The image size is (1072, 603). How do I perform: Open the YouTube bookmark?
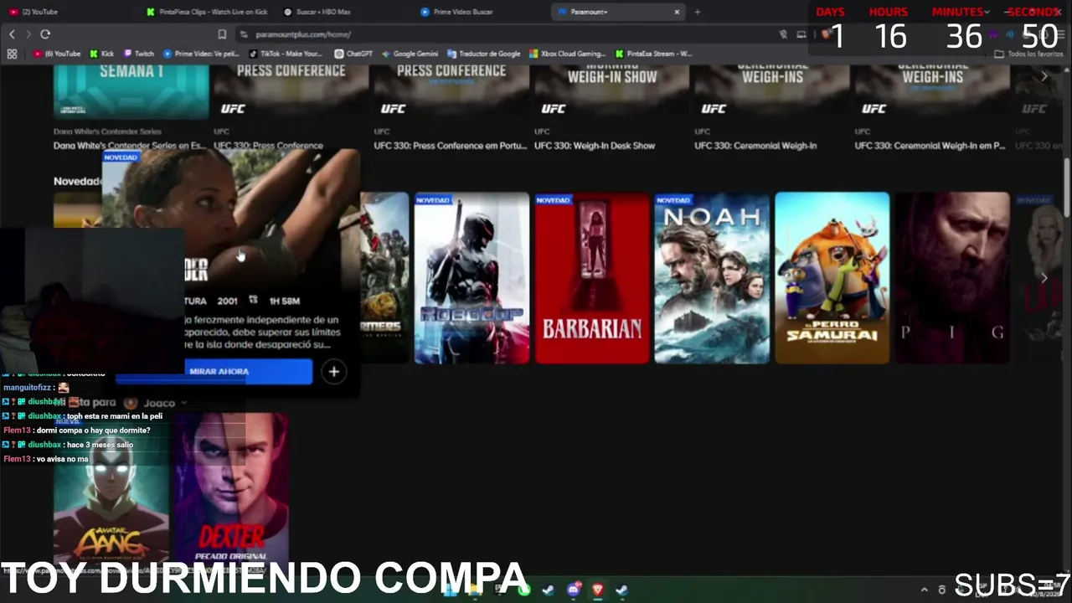58,54
